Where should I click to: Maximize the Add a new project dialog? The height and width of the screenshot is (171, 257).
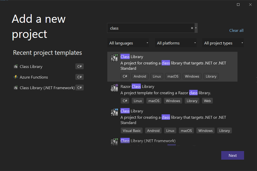coord(238,5)
